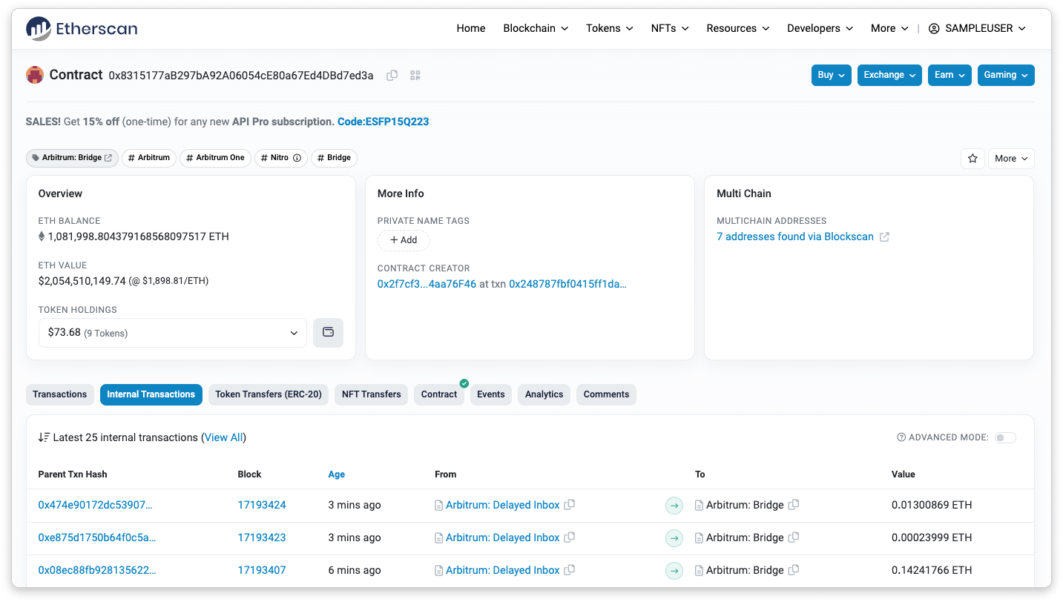Screen dimensions: 1063x602
Task: Open the token holdings wallet view icon
Action: pos(328,333)
